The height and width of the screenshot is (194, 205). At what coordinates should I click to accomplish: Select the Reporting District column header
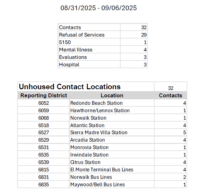(x=44, y=95)
